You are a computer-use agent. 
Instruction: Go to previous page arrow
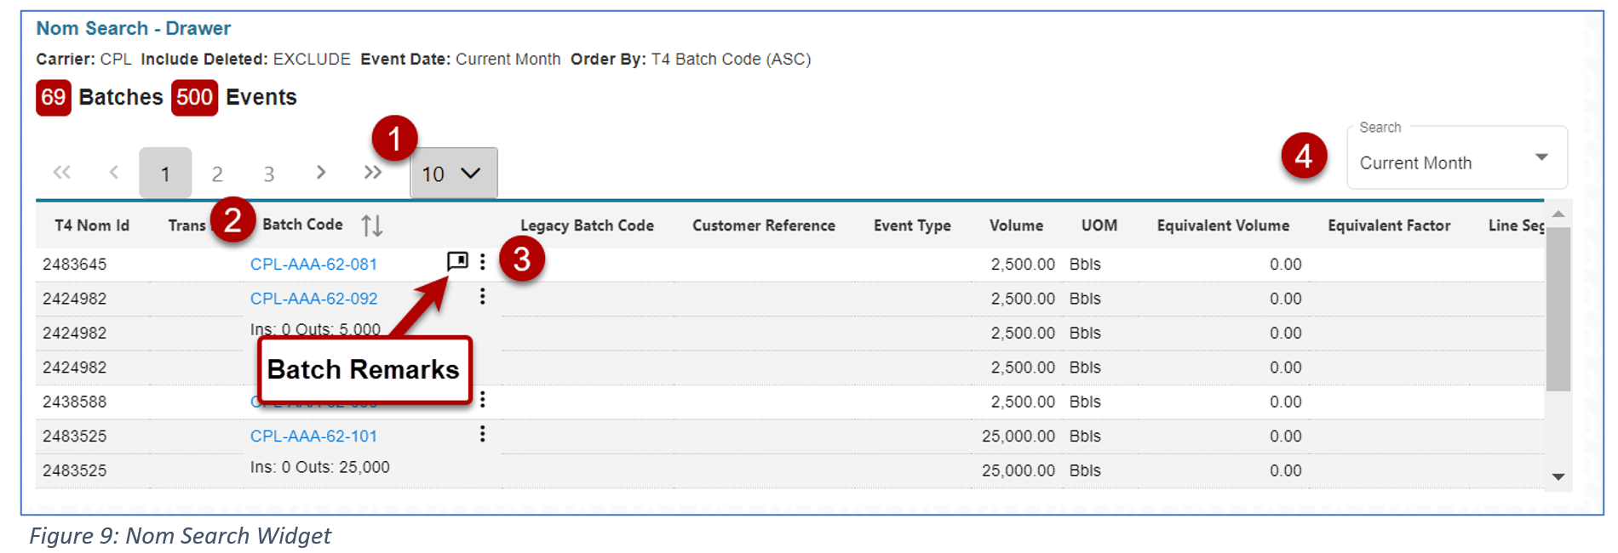coord(114,173)
